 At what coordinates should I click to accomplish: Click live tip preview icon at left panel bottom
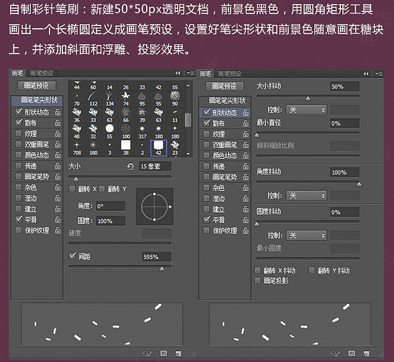point(147,353)
